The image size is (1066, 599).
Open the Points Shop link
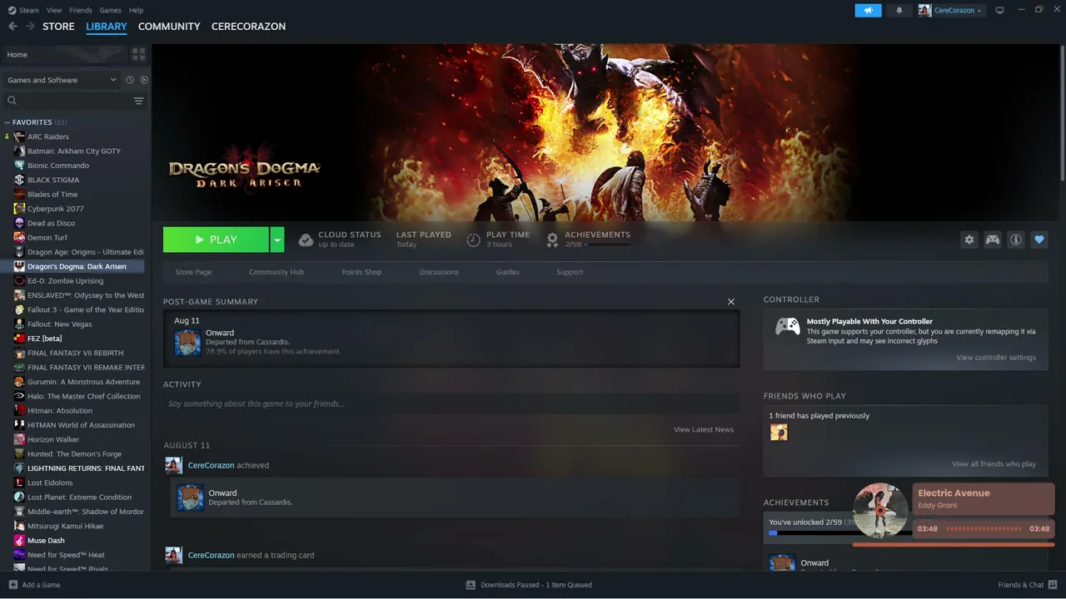(361, 272)
